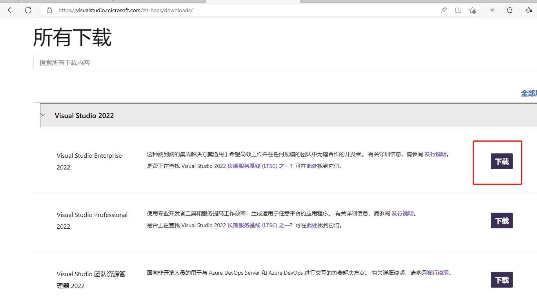537x308 pixels.
Task: Open 长期服务基线 (LTSC) link in Professional row
Action: tap(258, 225)
